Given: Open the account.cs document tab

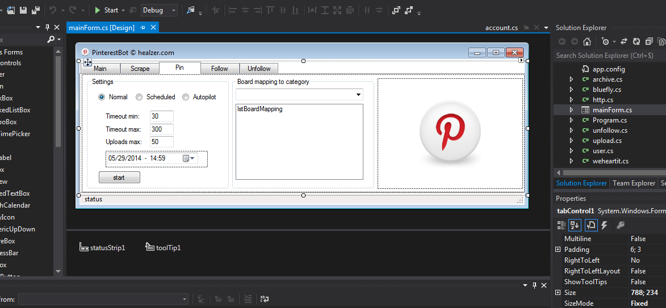Looking at the screenshot, I should [x=501, y=28].
